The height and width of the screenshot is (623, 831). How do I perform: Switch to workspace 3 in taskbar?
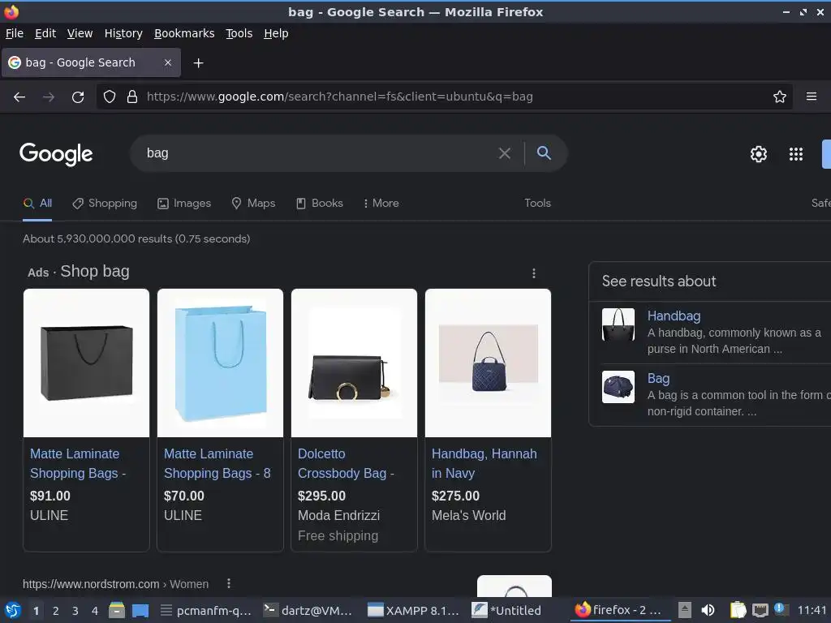[x=75, y=611]
